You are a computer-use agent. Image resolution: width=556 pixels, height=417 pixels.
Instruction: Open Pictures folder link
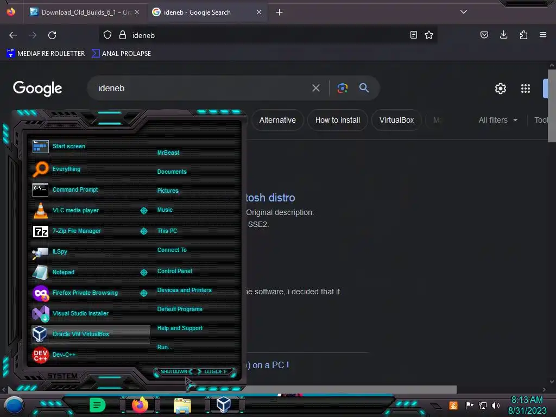pyautogui.click(x=168, y=191)
